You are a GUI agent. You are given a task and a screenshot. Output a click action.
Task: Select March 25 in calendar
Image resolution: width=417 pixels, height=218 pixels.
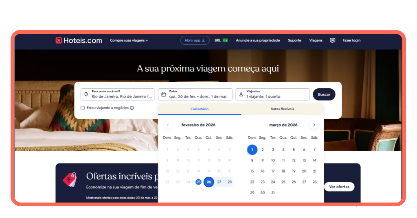pos(283,182)
